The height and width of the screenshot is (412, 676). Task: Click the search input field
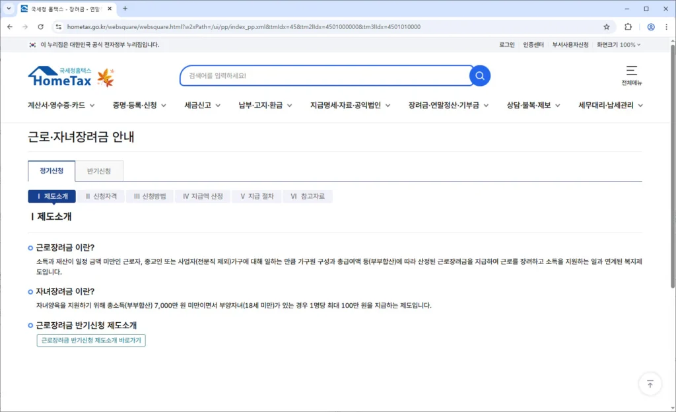pos(323,76)
